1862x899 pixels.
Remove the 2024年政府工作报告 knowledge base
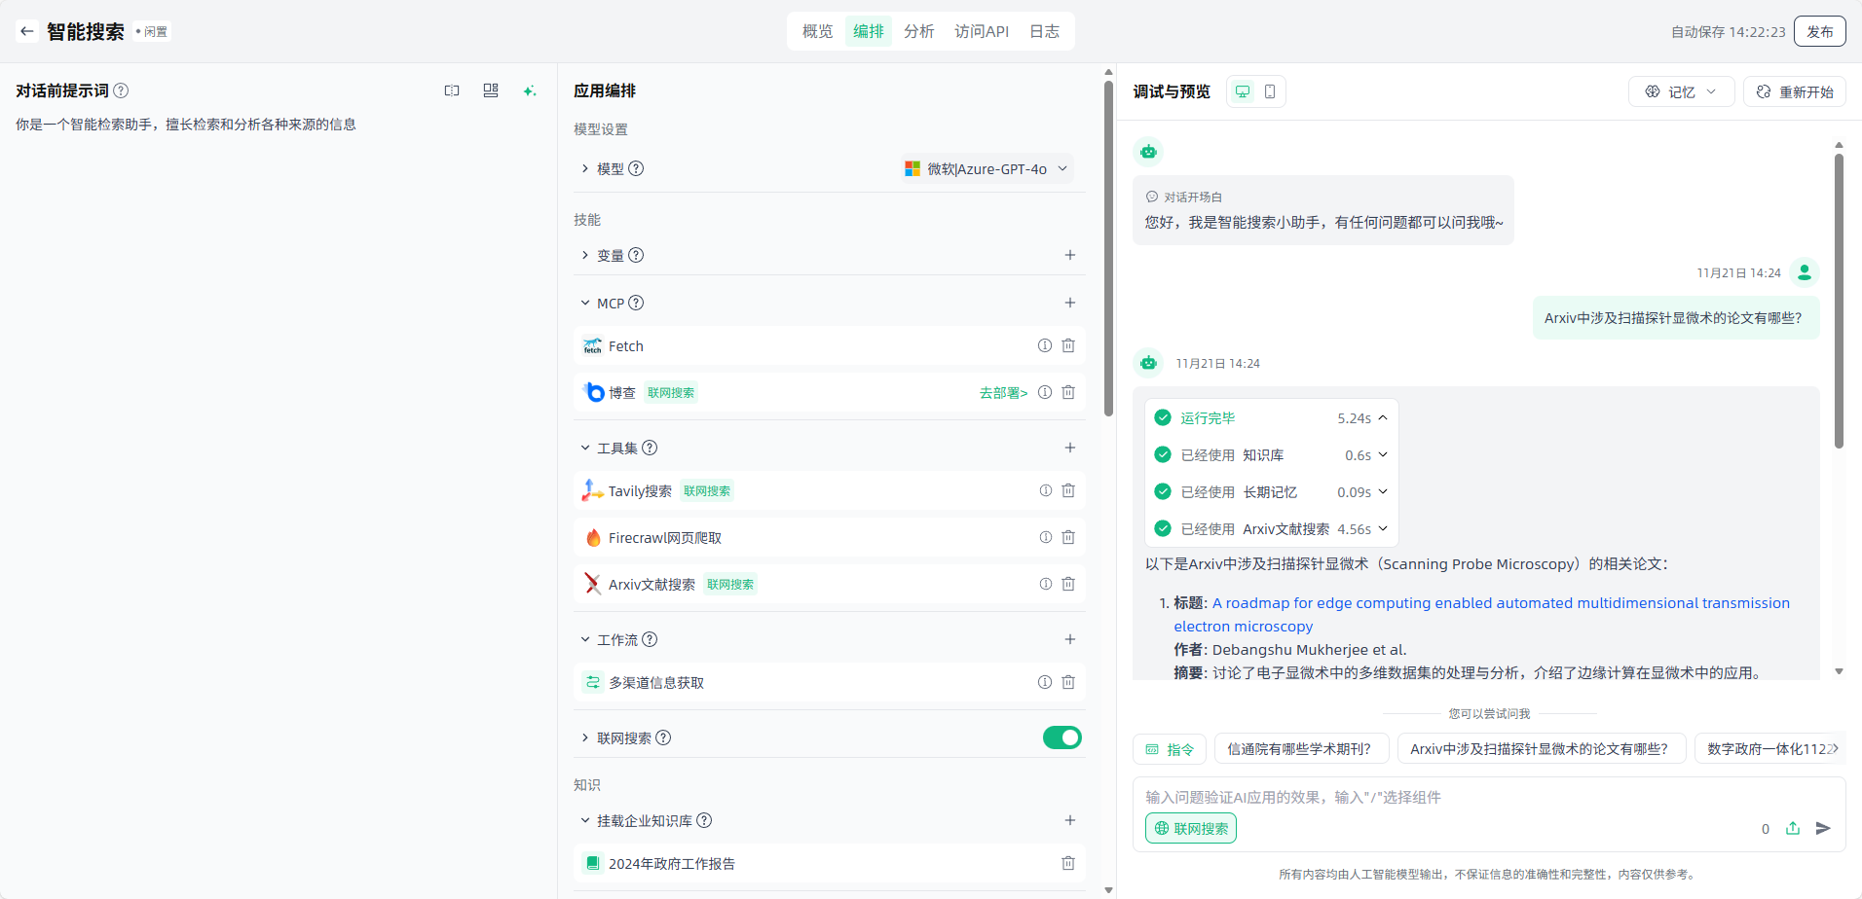1068,863
